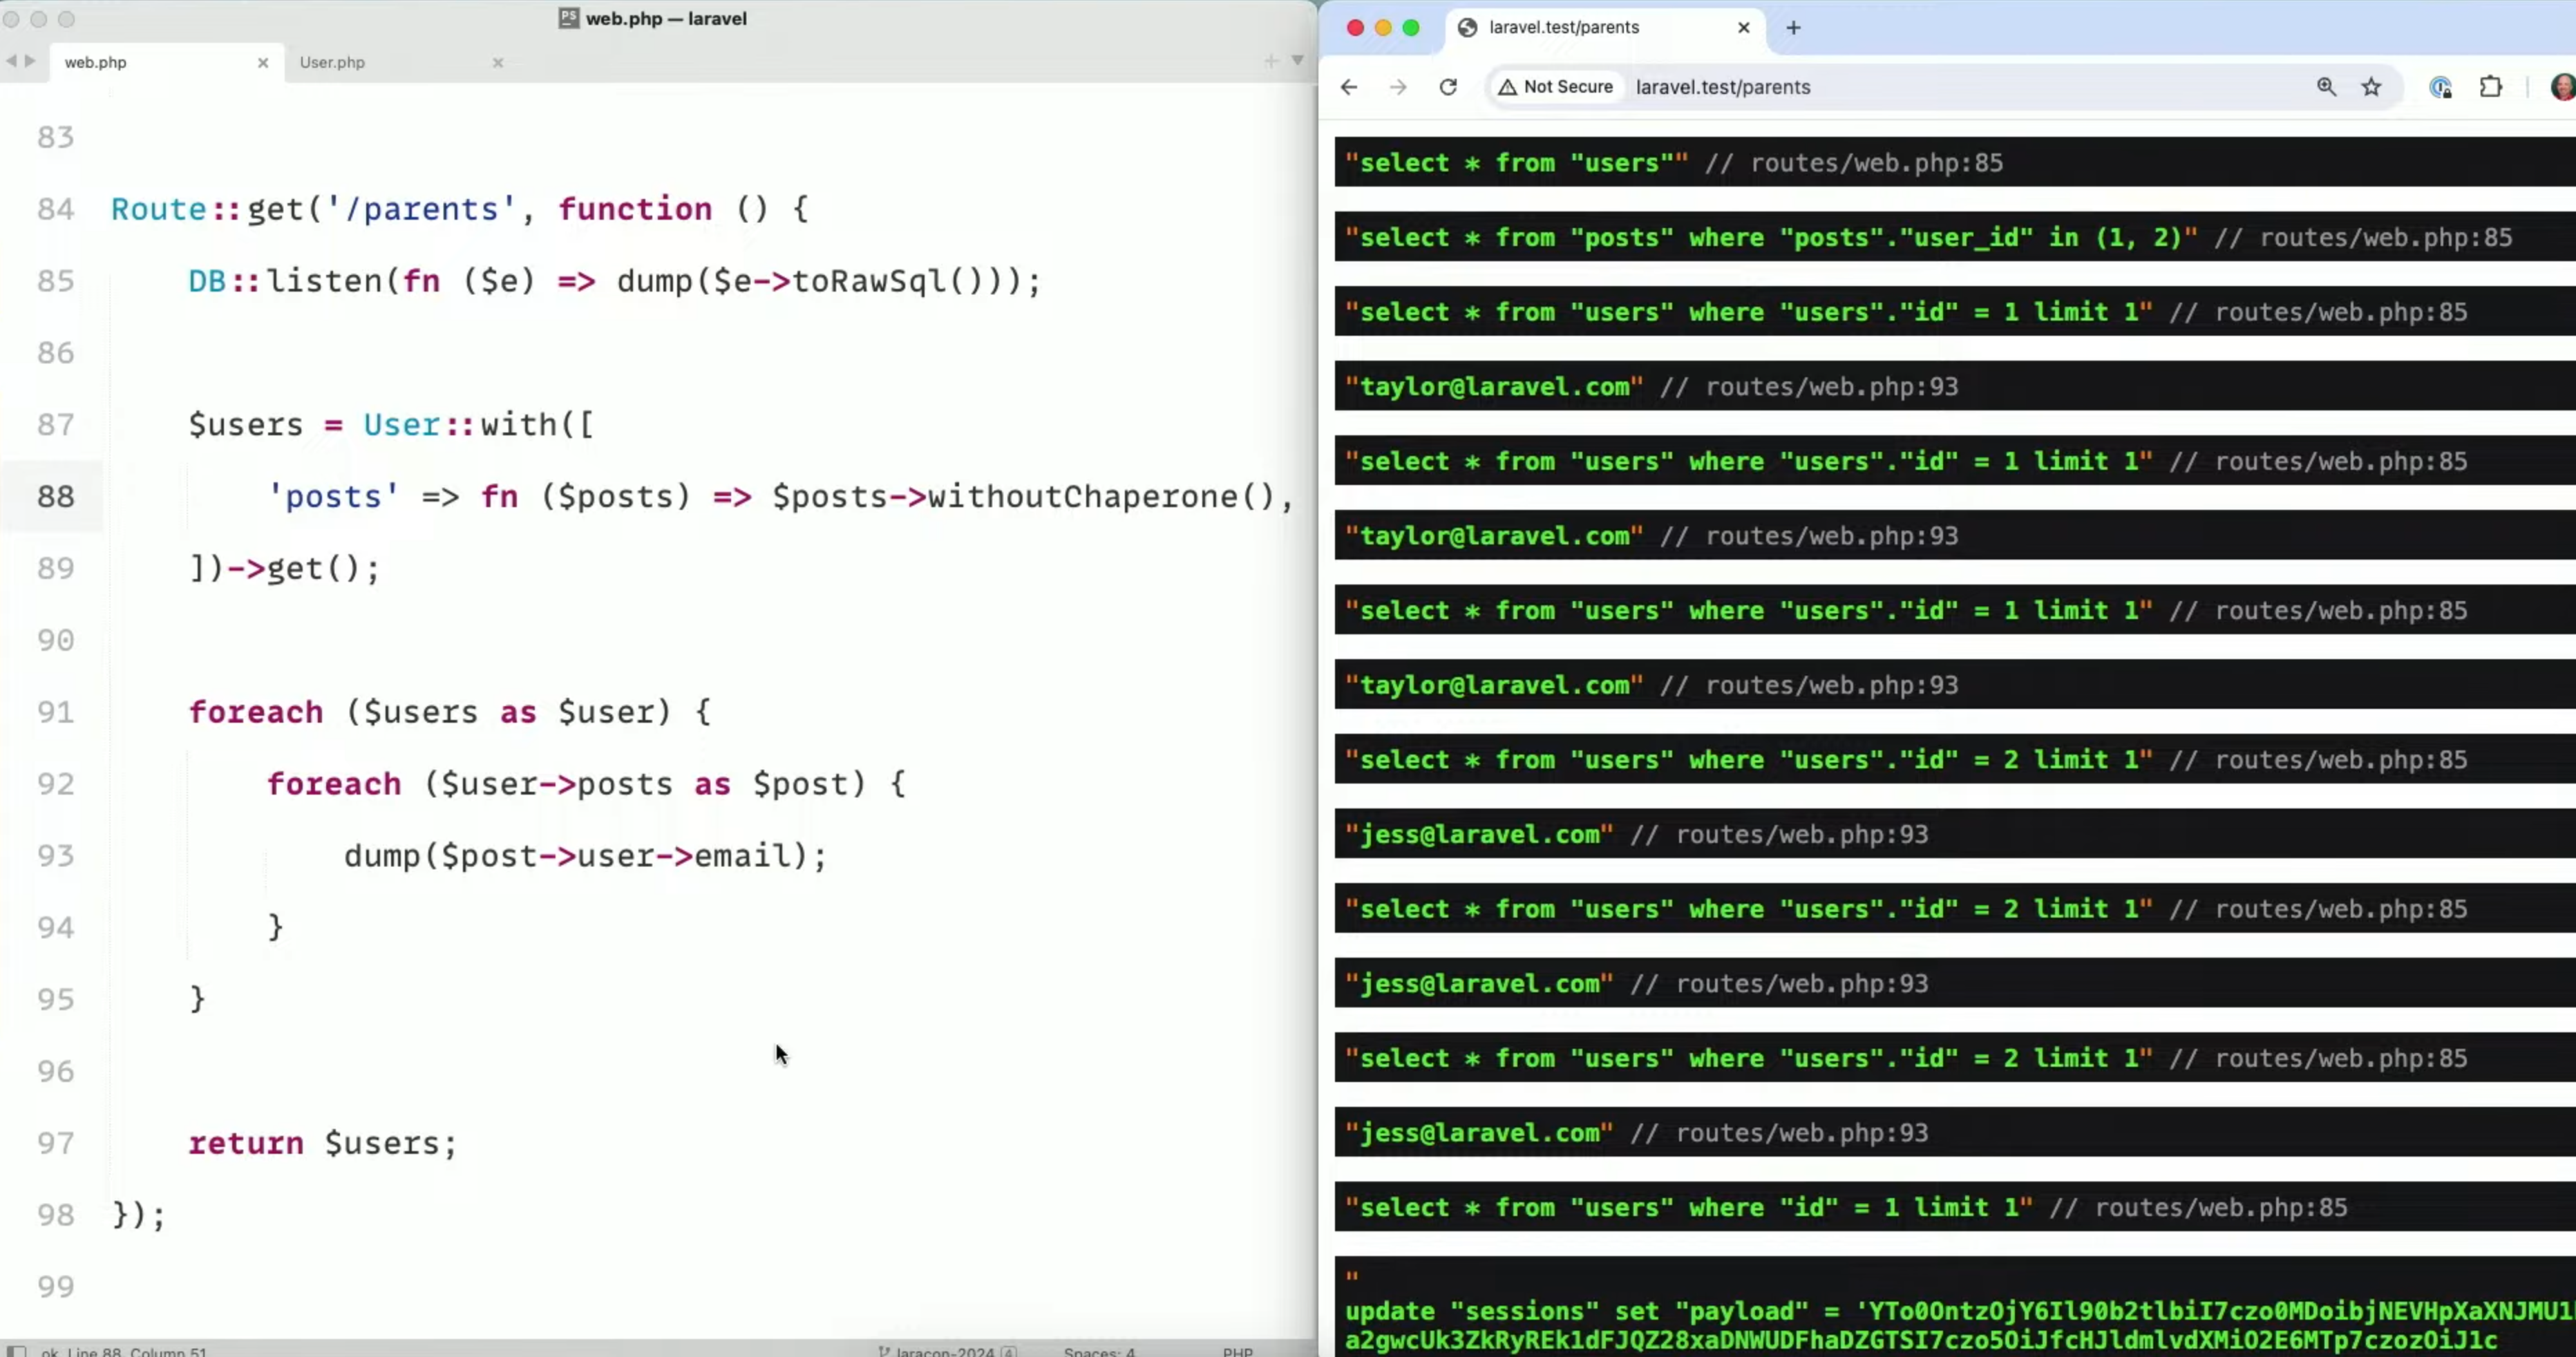Open the Sublime tab list dropdown arrow

point(1297,61)
